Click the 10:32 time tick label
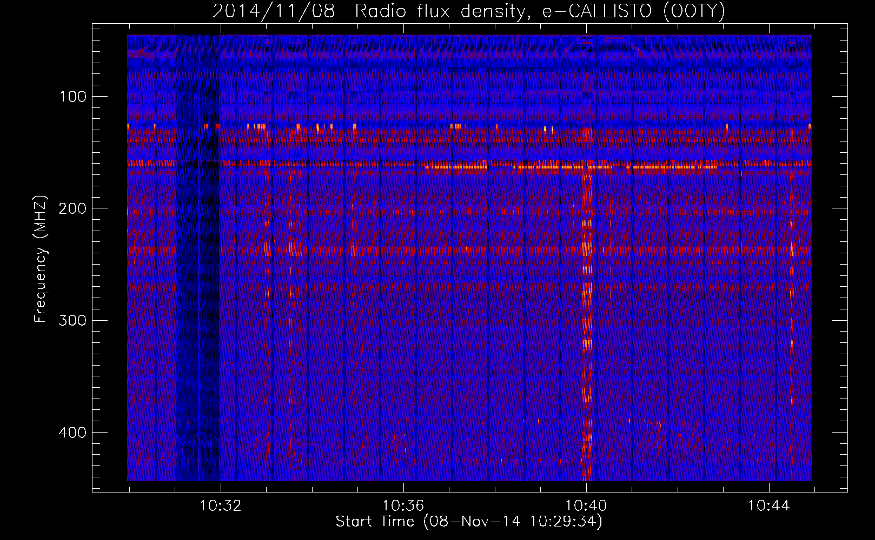The width and height of the screenshot is (875, 540). [220, 506]
